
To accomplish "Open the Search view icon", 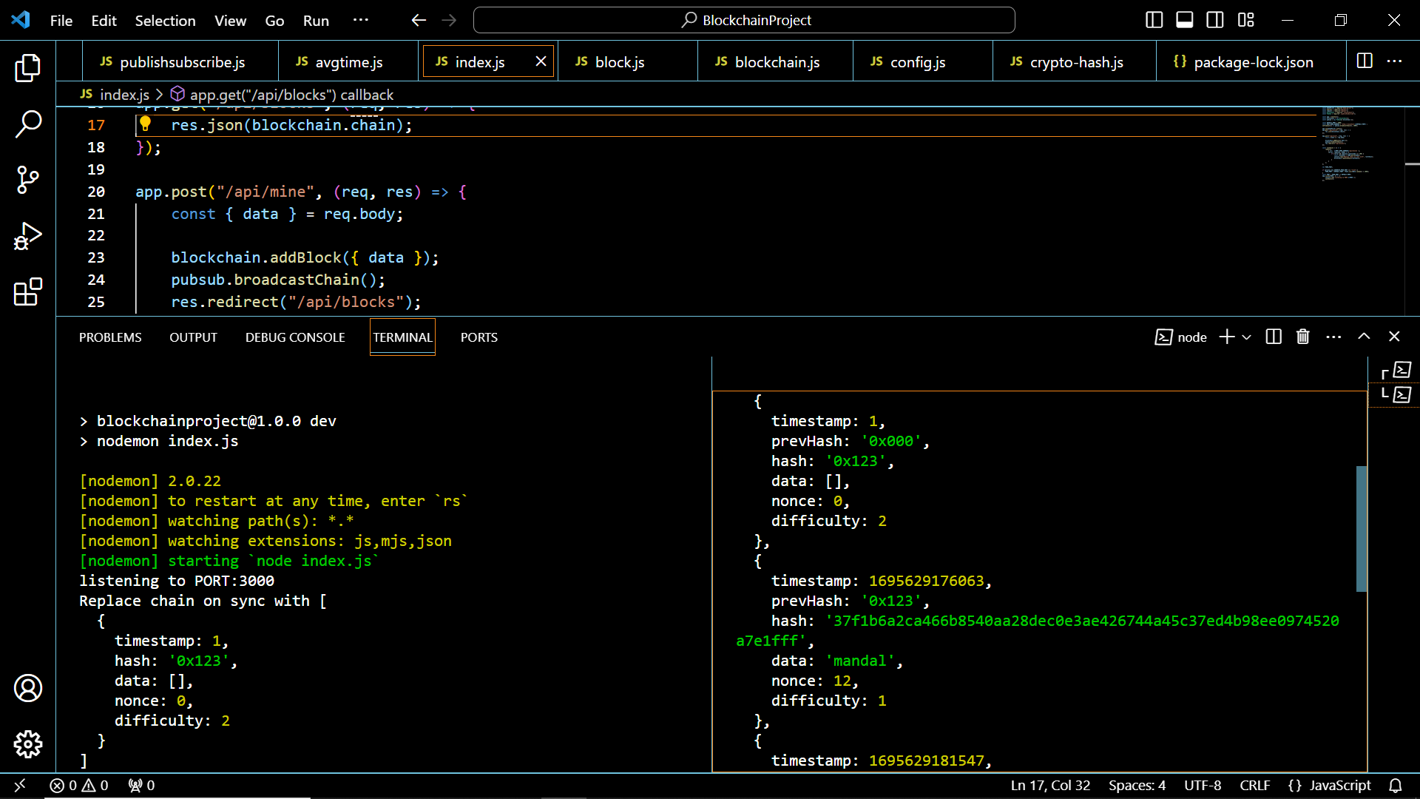I will (x=28, y=124).
